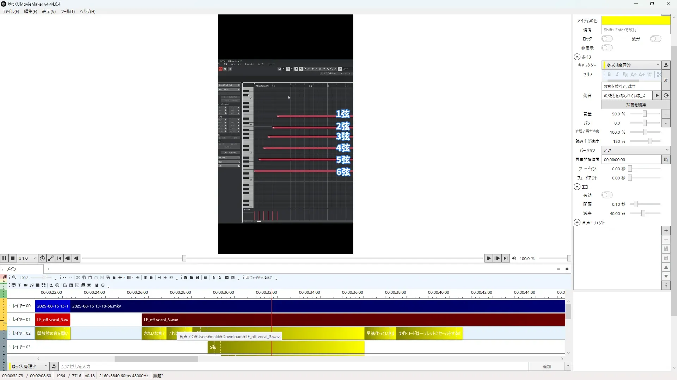The width and height of the screenshot is (677, 380).
Task: Click the camera screenshot icon in toolbar
Action: click(x=227, y=278)
